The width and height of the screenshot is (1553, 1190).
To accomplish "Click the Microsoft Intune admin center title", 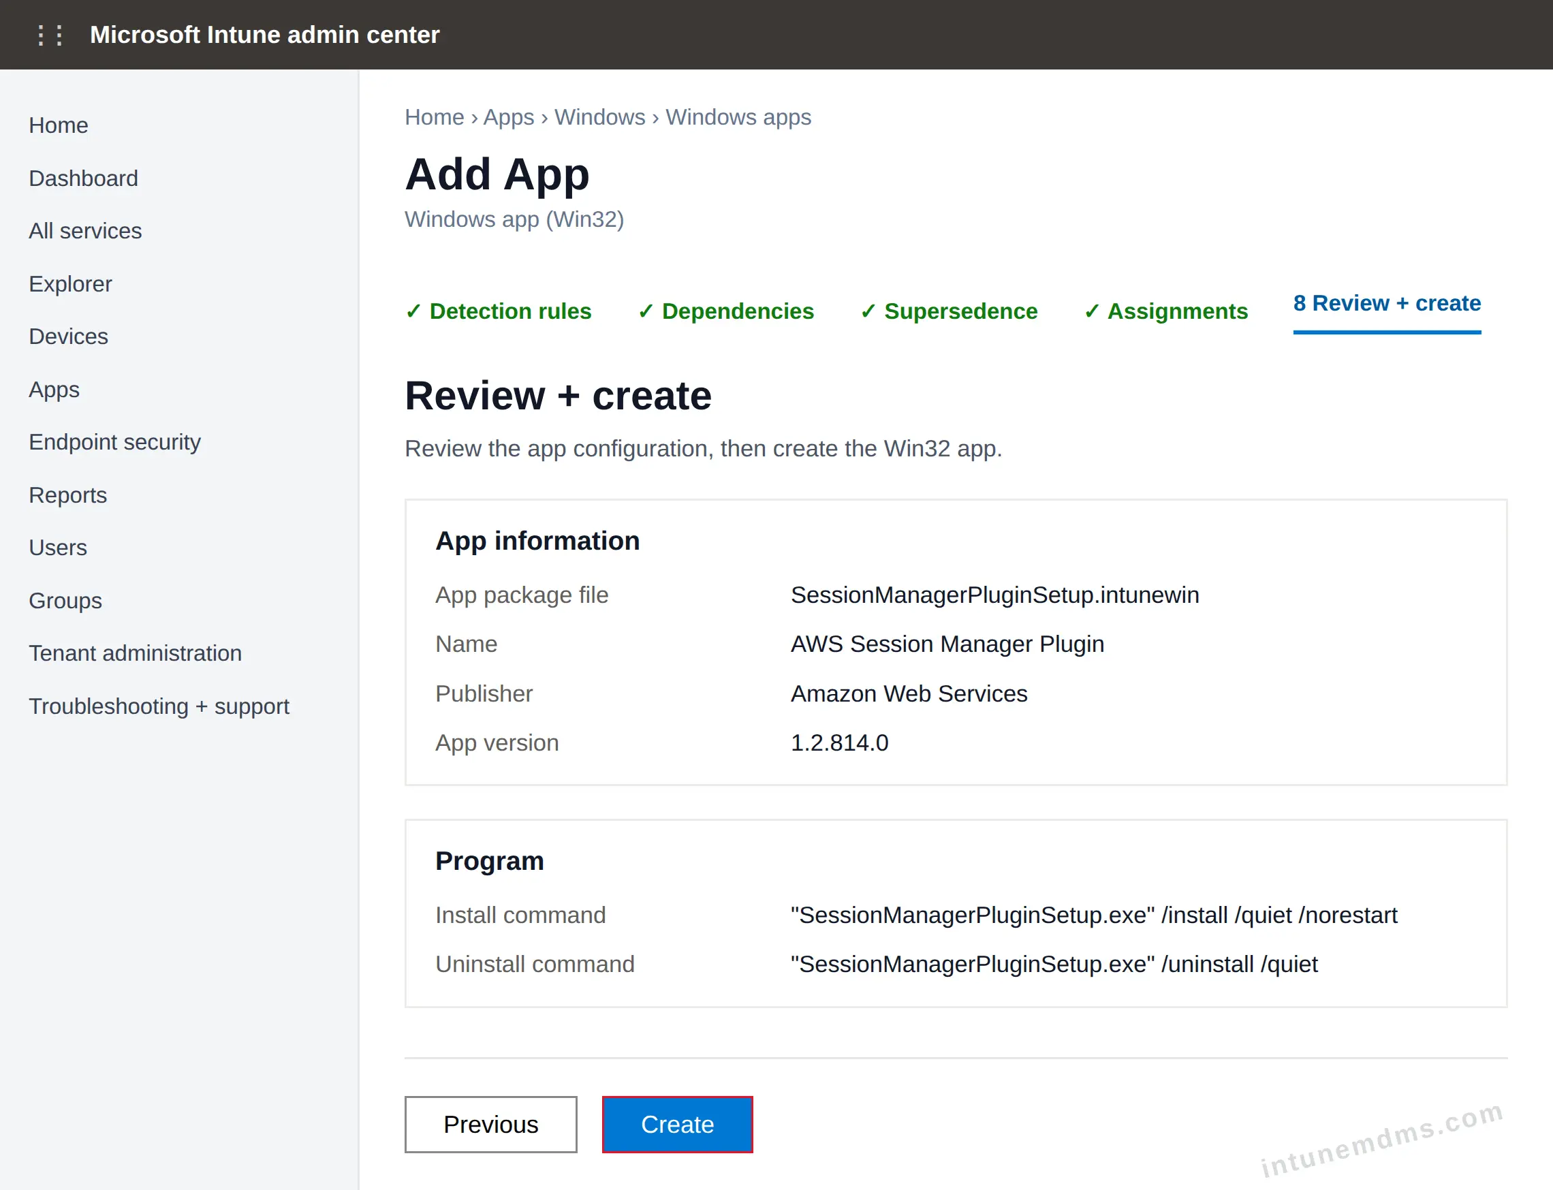I will (x=265, y=35).
